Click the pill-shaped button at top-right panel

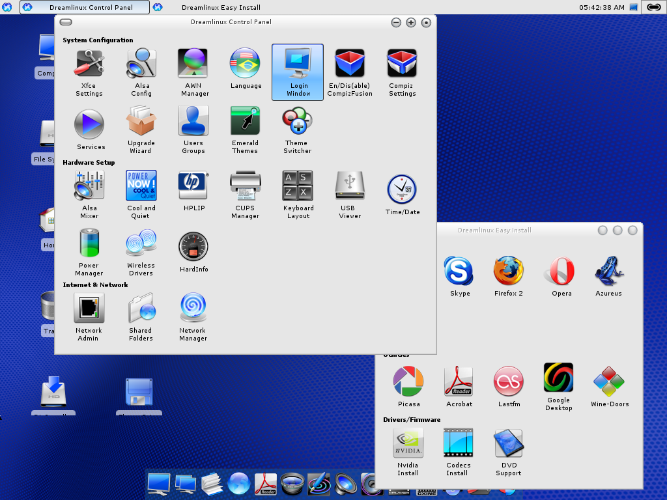coord(654,7)
